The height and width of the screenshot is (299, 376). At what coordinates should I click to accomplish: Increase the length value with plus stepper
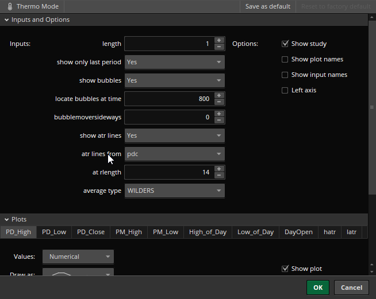coord(218,40)
